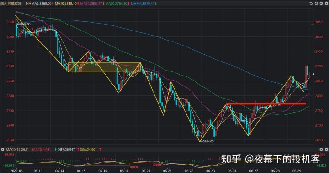
Task: Open chart settings gear at top right
Action: point(326,4)
